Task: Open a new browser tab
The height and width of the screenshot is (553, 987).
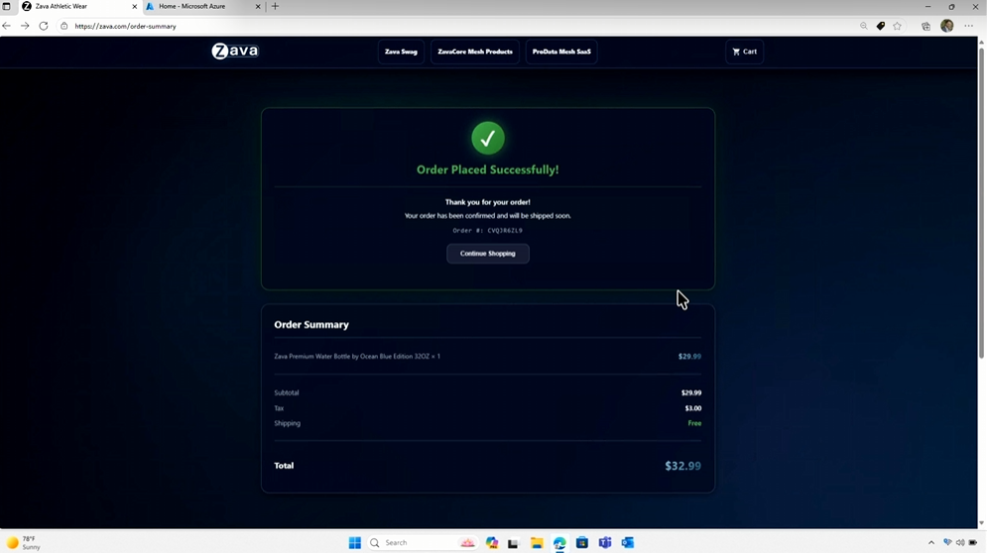Action: pyautogui.click(x=275, y=6)
